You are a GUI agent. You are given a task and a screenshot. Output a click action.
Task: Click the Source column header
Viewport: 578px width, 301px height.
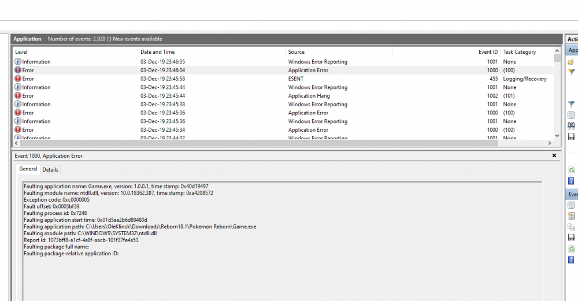coord(339,52)
